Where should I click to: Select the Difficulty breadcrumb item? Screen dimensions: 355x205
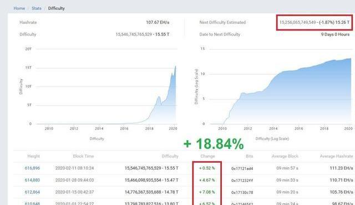[x=57, y=8]
